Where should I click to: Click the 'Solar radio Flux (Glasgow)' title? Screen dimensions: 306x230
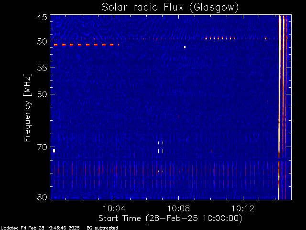[x=170, y=7]
